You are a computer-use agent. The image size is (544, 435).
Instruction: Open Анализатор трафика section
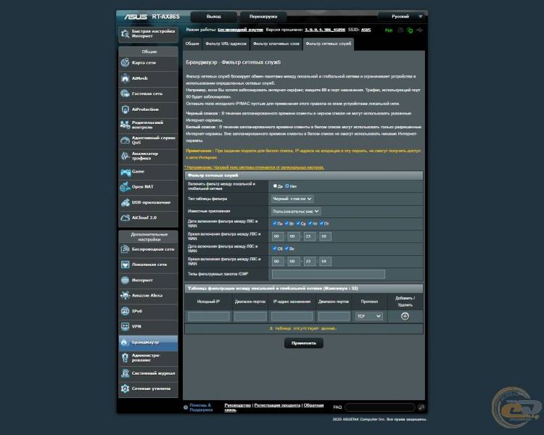click(x=148, y=156)
